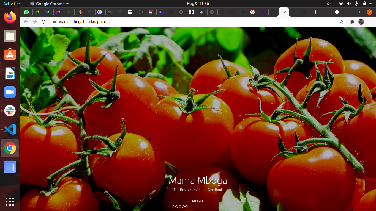This screenshot has width=376, height=211.
Task: Open the LinkedIn bookmark
Action: (x=151, y=12)
